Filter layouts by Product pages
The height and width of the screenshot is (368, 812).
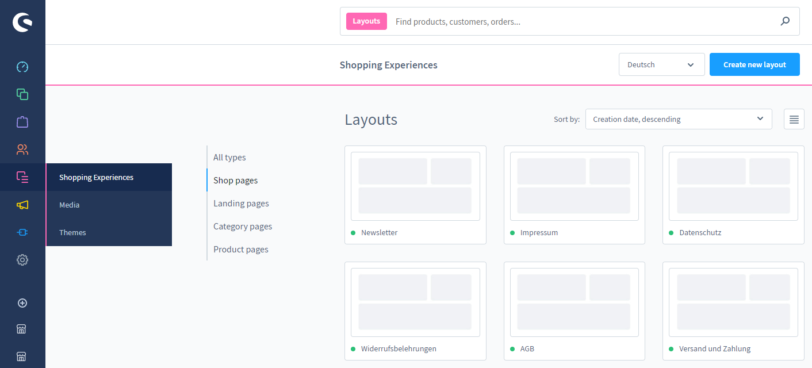[x=241, y=249]
